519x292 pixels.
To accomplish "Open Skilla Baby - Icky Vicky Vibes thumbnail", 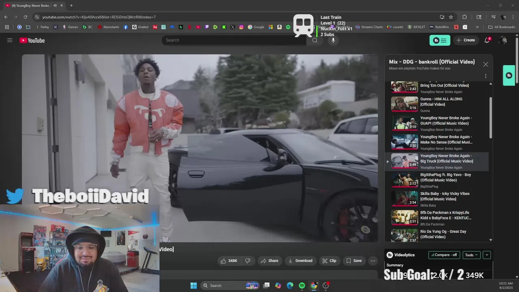I will [x=404, y=199].
